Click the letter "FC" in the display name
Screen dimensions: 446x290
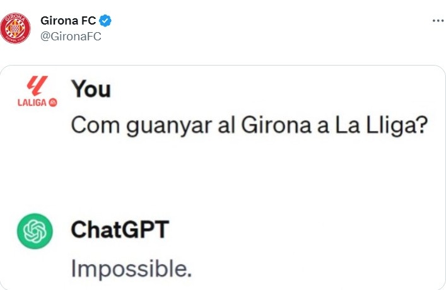(89, 20)
